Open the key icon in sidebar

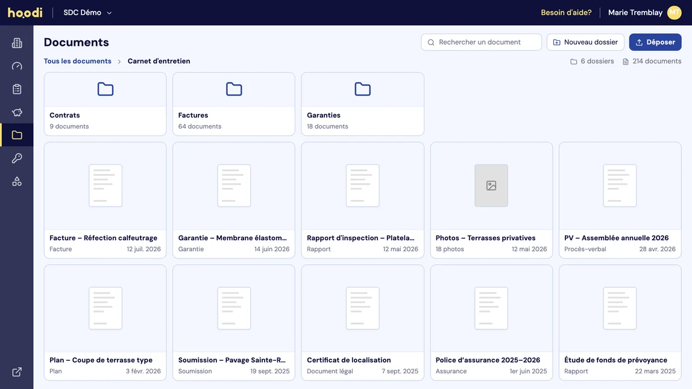tap(17, 158)
